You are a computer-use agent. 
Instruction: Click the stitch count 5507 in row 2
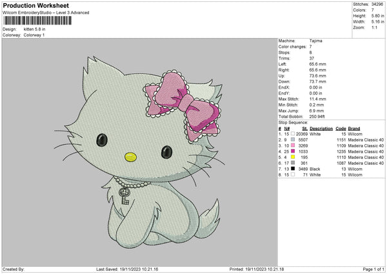[x=303, y=140]
